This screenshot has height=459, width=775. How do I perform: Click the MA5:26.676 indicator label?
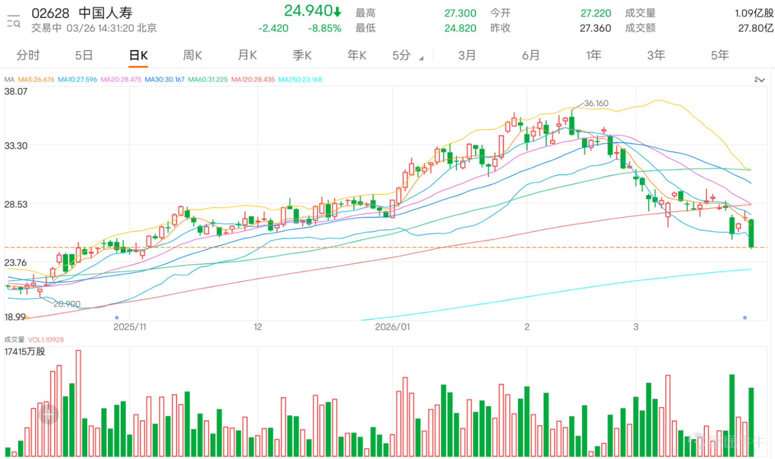coord(36,79)
